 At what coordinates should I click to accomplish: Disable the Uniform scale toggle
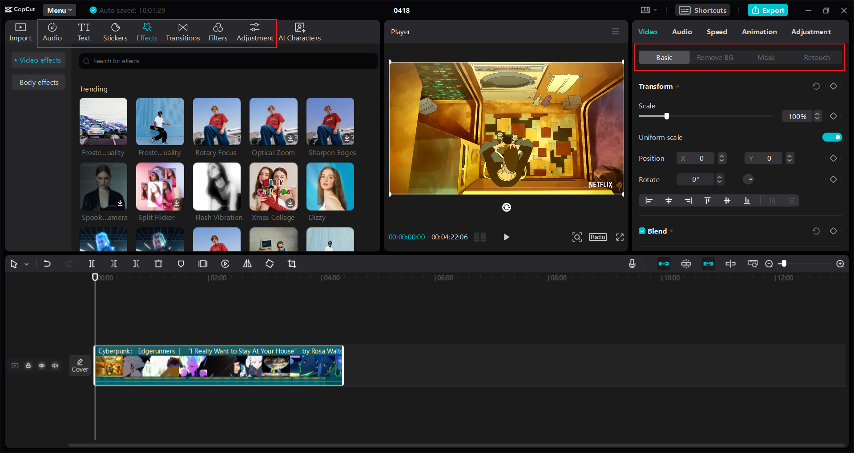(x=833, y=137)
